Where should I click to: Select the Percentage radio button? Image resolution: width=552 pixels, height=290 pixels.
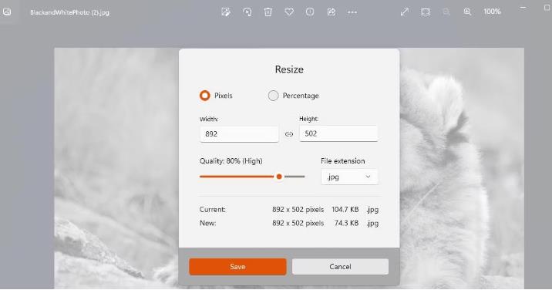tap(273, 96)
